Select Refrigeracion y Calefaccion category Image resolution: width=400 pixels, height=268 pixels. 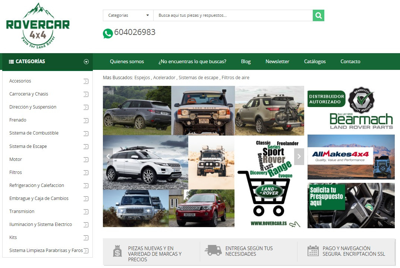37,185
